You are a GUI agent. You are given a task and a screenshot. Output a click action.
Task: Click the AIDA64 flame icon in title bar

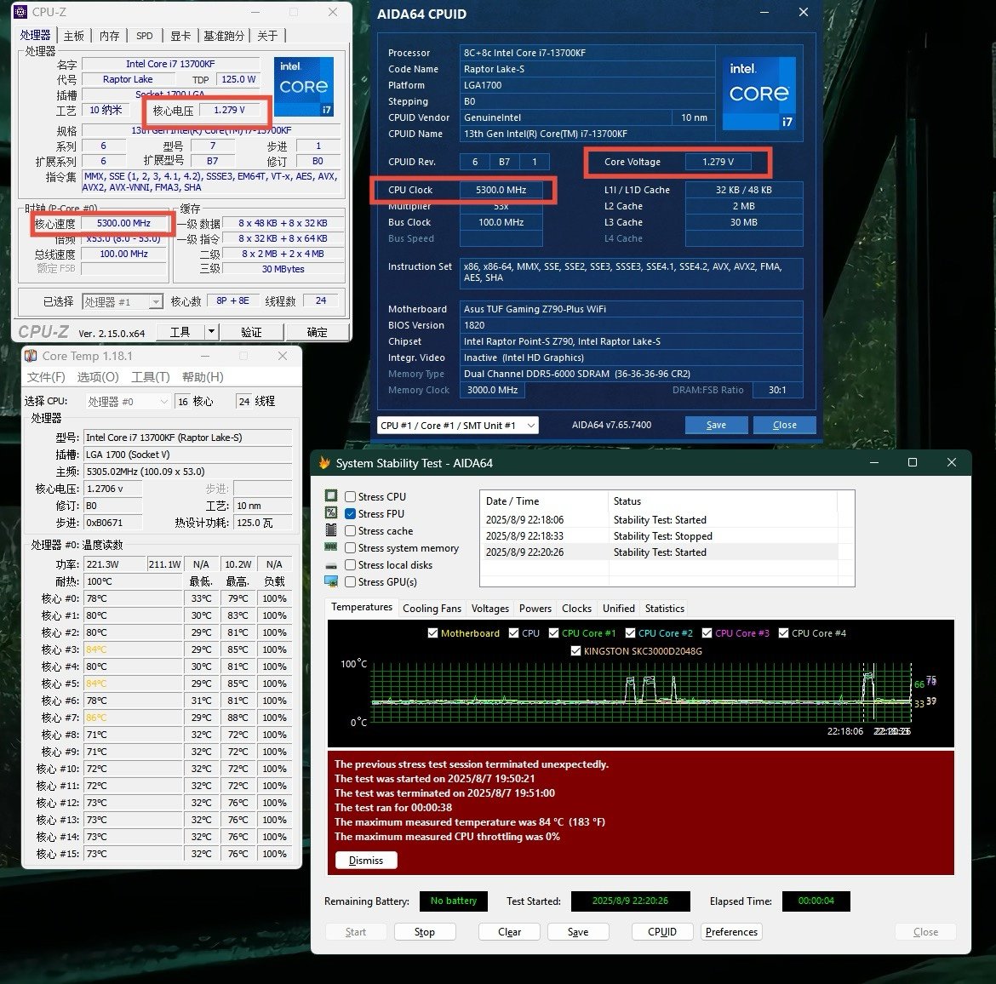(x=324, y=463)
